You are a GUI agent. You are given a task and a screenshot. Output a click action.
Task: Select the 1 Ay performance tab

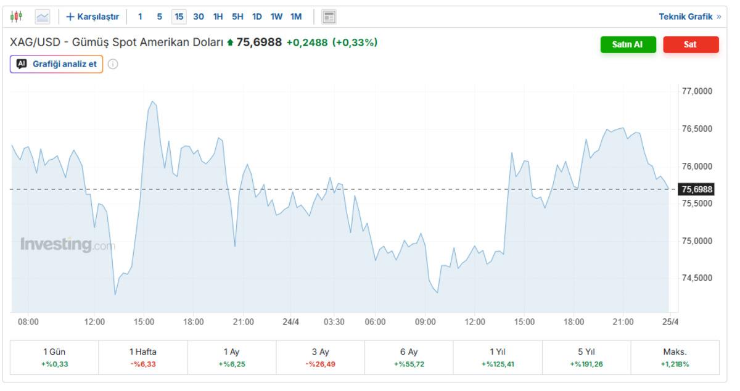[231, 358]
